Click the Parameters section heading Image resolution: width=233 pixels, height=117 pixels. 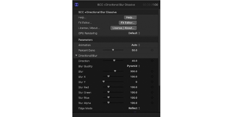[x=85, y=40]
